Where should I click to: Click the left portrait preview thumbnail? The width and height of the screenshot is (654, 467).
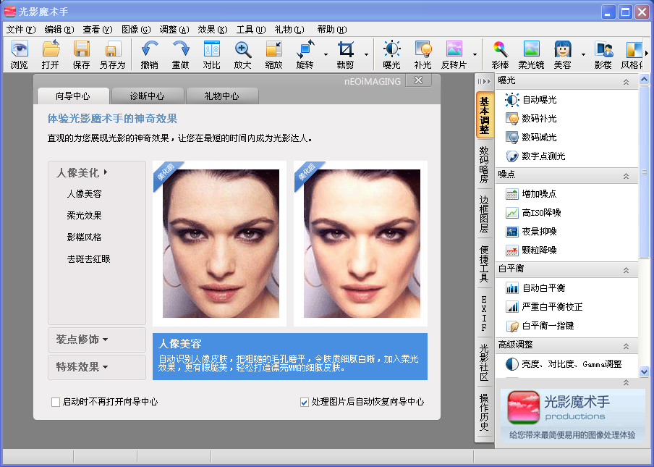[220, 243]
